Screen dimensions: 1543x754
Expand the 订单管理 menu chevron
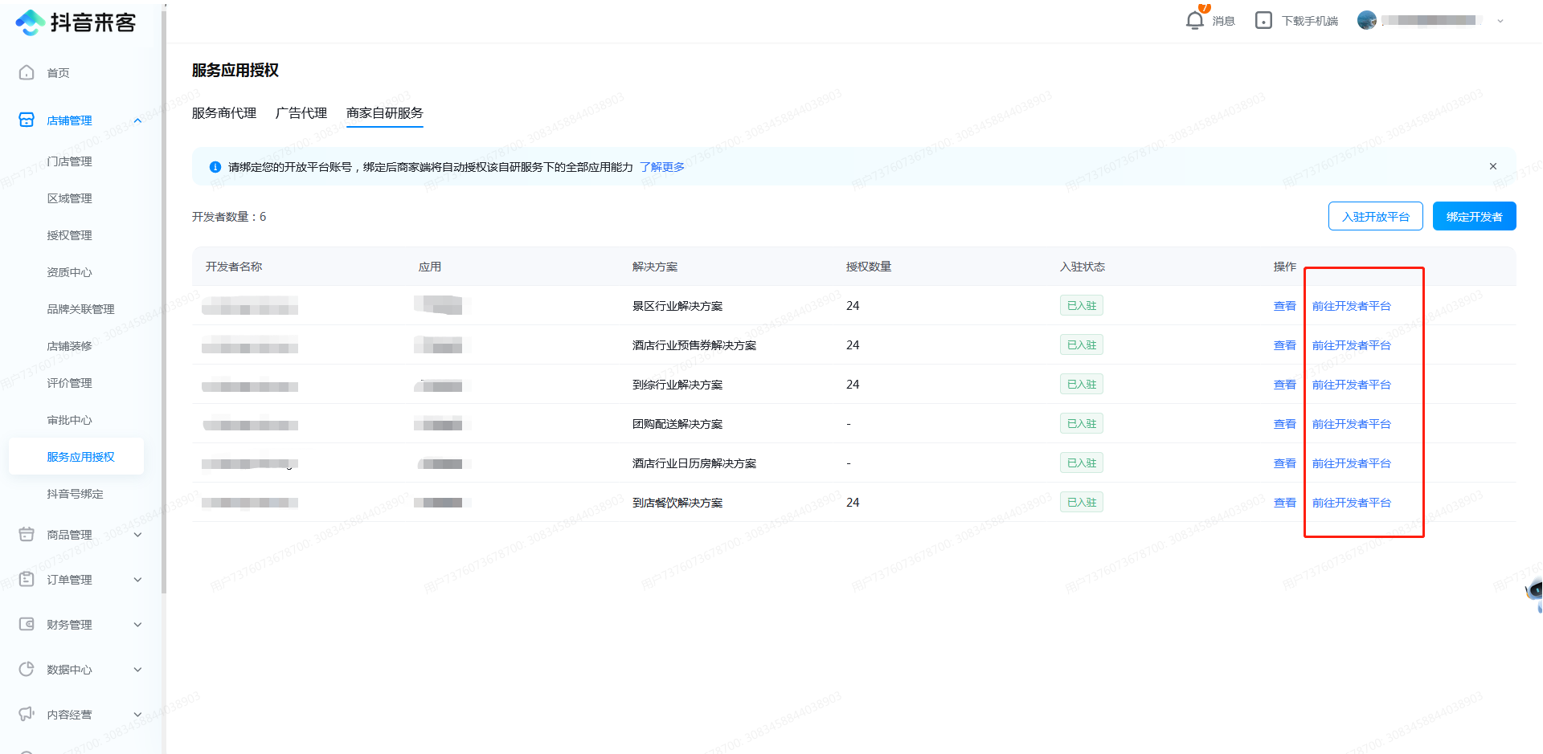click(137, 580)
